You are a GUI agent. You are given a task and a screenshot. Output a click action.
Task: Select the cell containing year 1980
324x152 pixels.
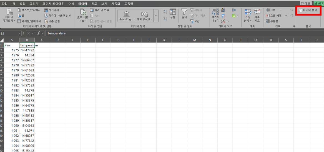tap(12, 75)
